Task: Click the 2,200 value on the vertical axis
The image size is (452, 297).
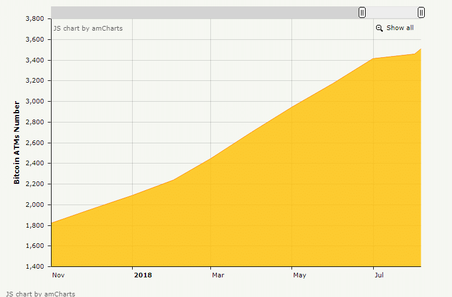Action: coord(35,184)
